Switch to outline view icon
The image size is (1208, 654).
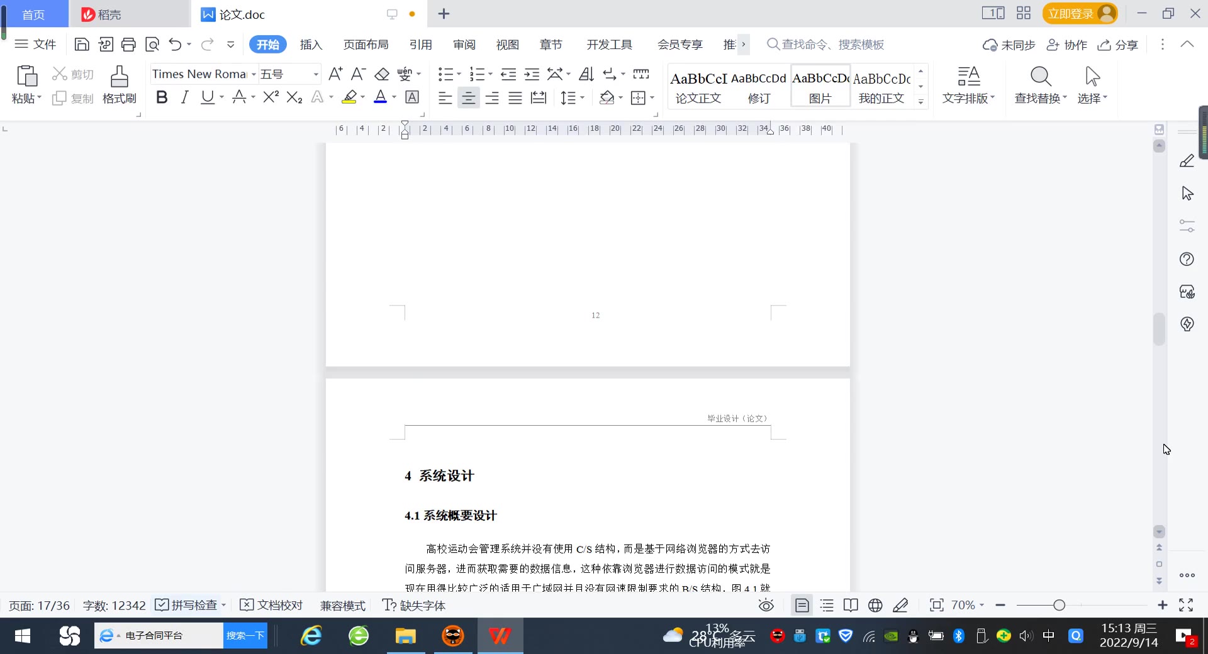[x=827, y=606]
